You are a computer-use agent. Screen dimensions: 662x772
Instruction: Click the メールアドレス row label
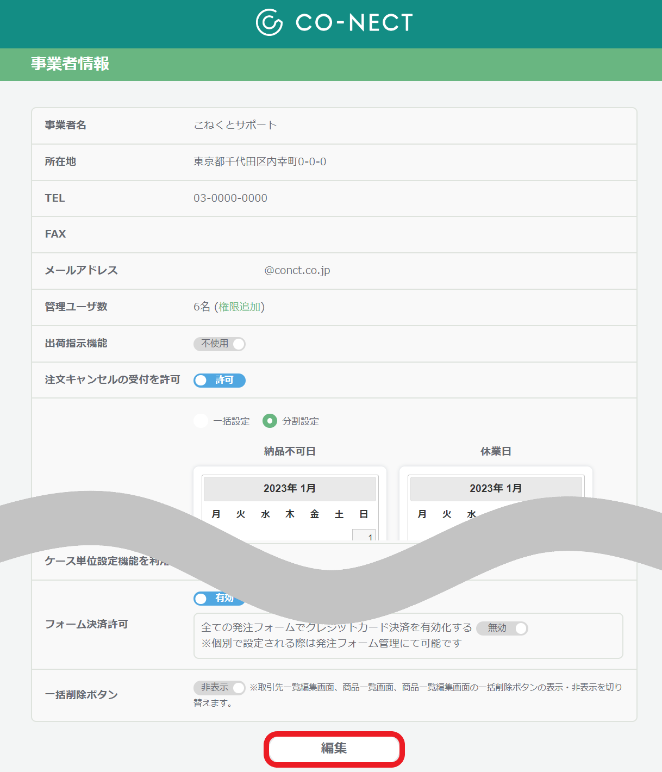click(81, 270)
